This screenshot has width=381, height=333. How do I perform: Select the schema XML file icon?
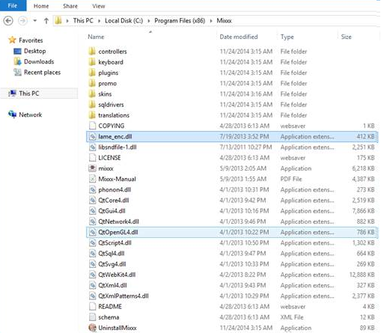pyautogui.click(x=92, y=317)
